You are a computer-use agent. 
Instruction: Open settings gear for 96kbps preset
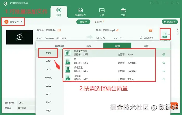pos(164,79)
